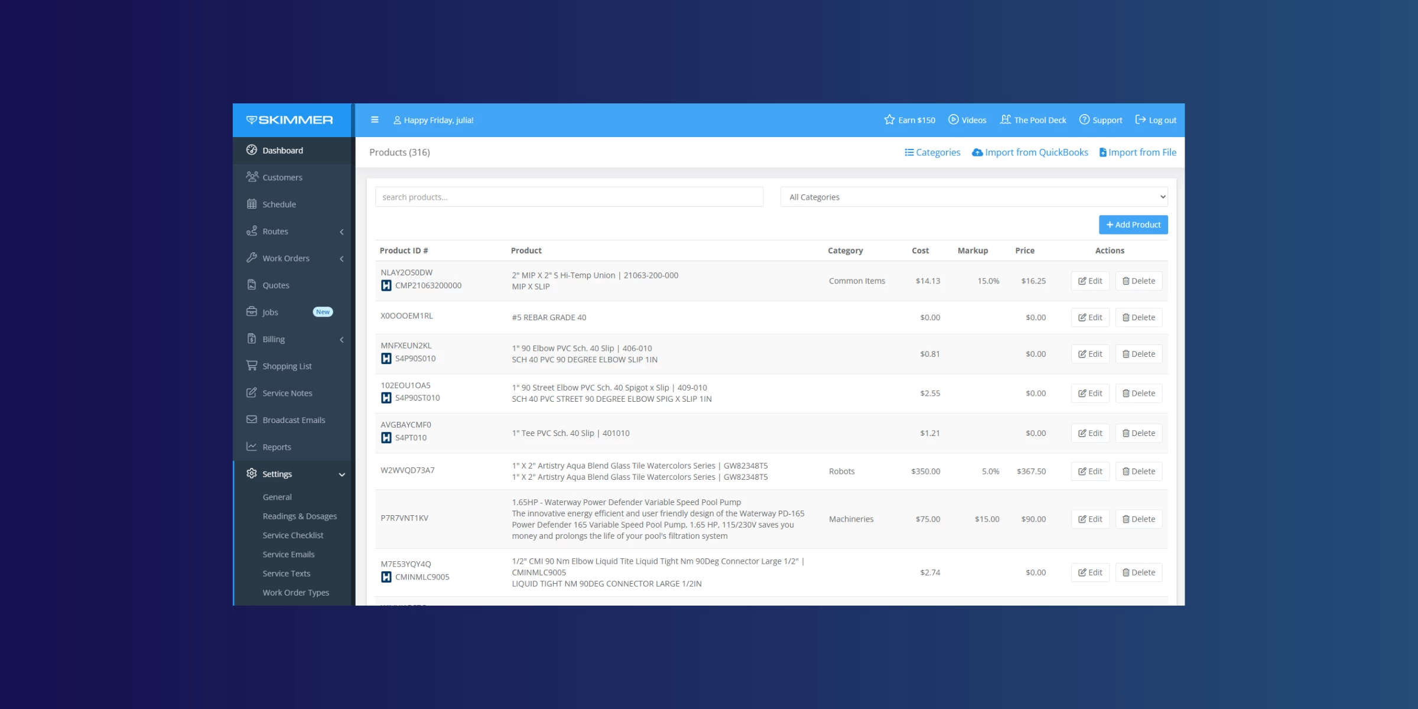Click the Earn $150 star icon

click(x=889, y=120)
